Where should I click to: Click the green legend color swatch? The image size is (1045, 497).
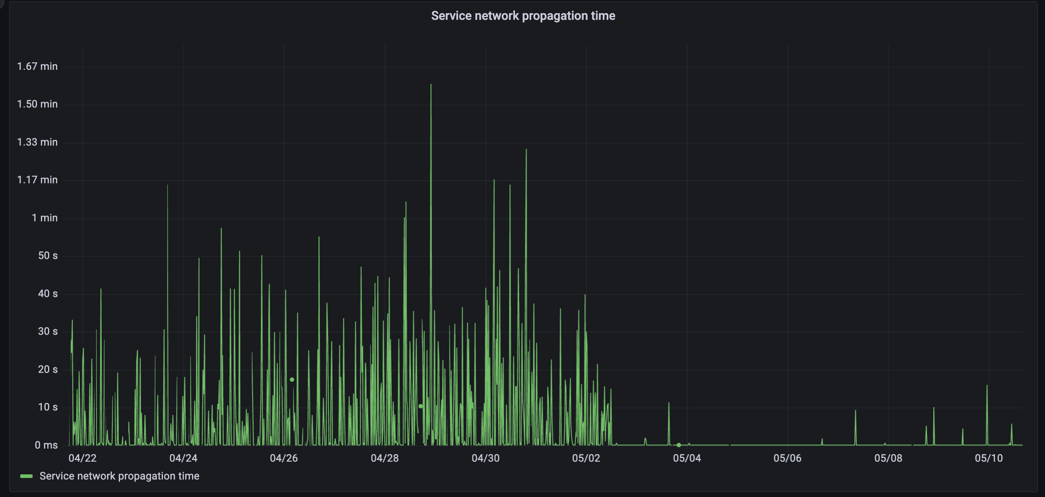[26, 476]
